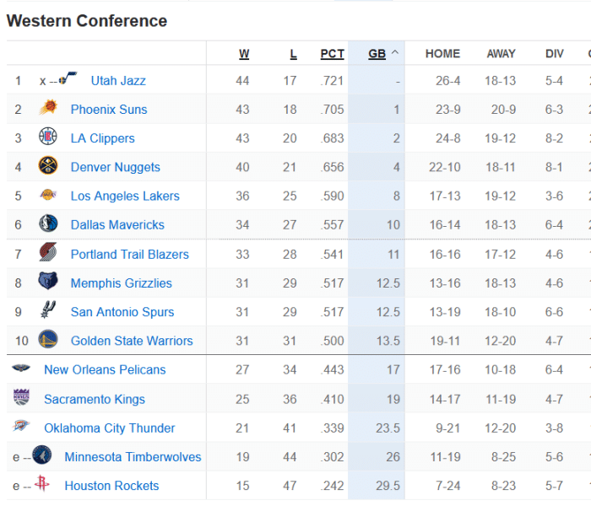Toggle sort arrow on GB column

coord(394,53)
